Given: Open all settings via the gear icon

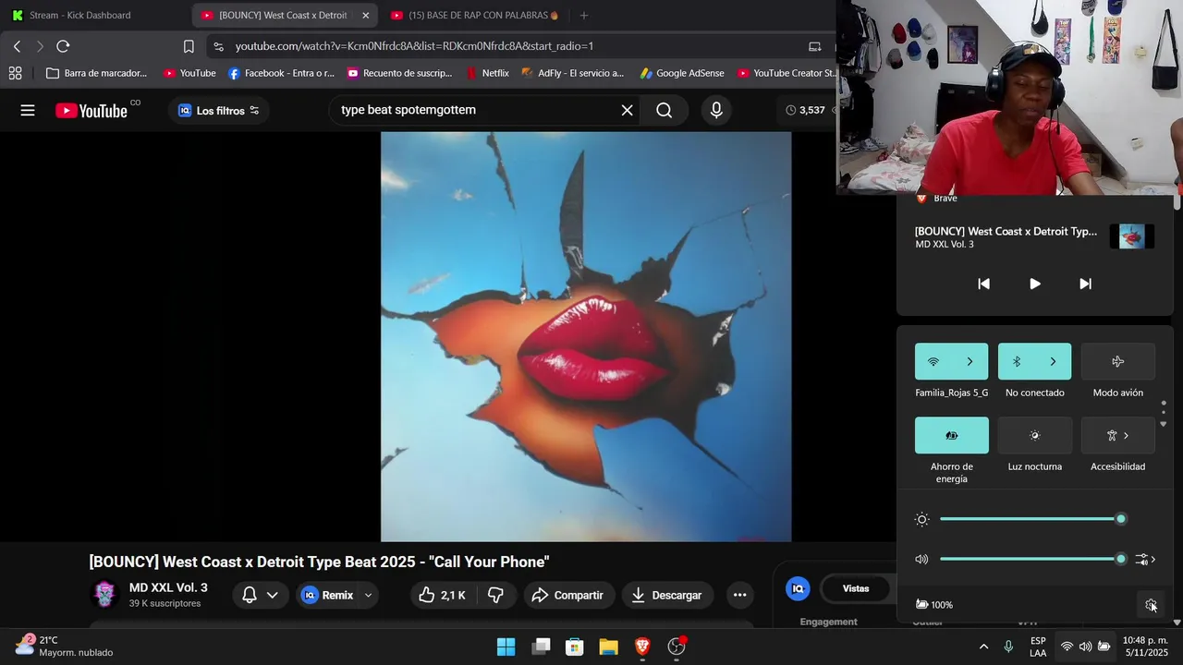Looking at the screenshot, I should point(1151,604).
